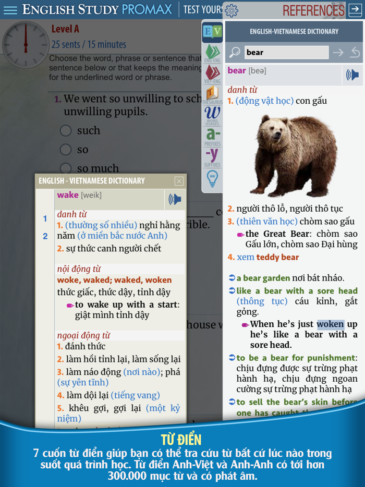Click the highlighted word 'woken'
365x487 pixels.
pyautogui.click(x=330, y=324)
